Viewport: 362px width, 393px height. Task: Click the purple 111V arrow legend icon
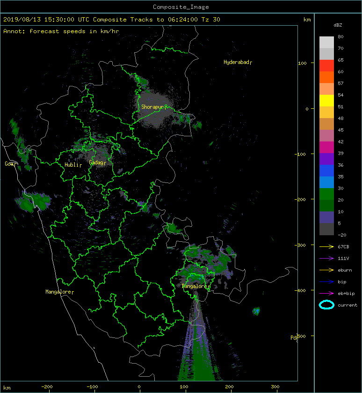pos(326,258)
